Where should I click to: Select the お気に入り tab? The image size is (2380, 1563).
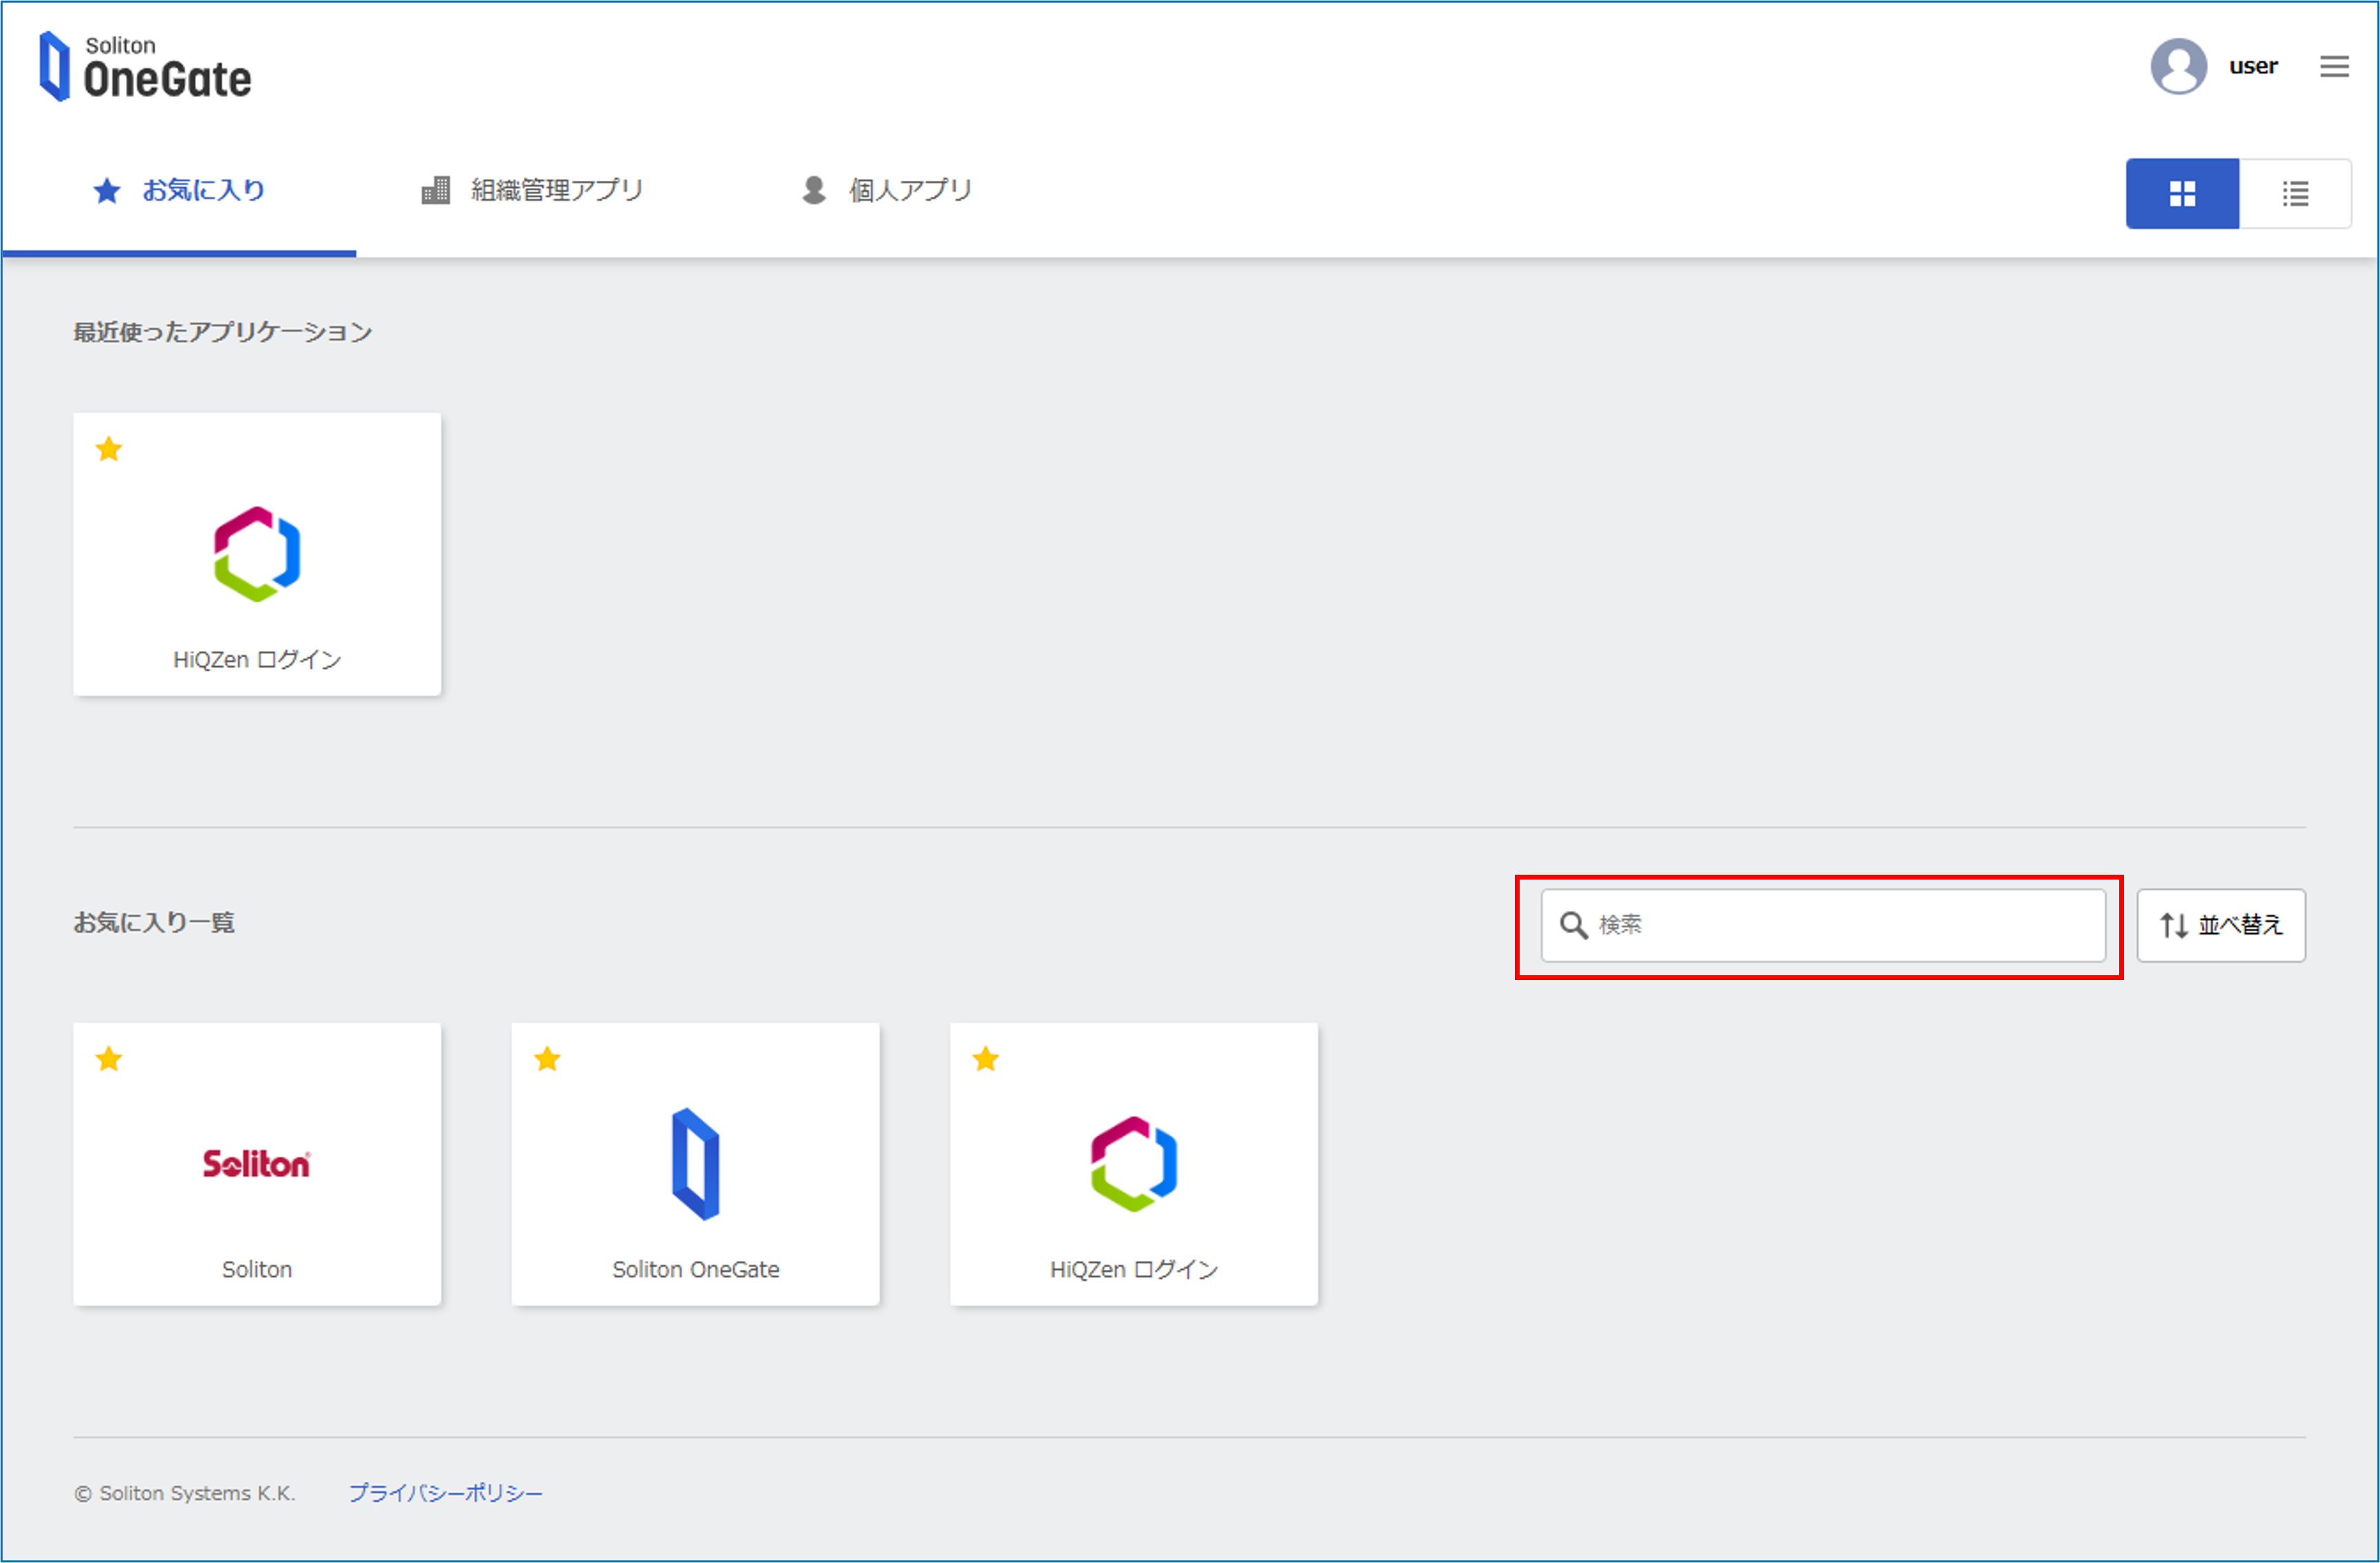coord(180,190)
